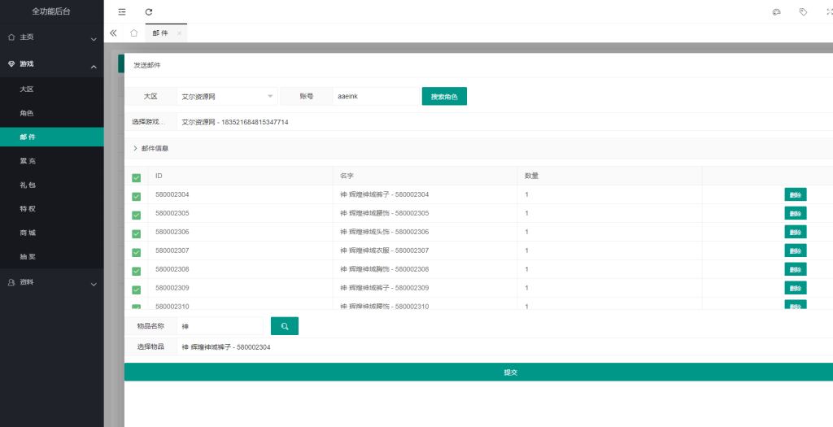
Task: Open the 大区 dropdown showing 艾尔资源网
Action: coord(227,97)
